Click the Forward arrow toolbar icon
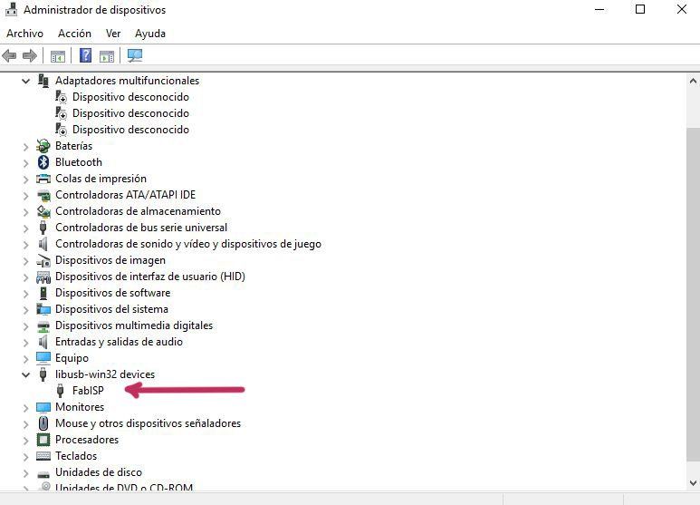This screenshot has width=700, height=505. click(x=30, y=56)
